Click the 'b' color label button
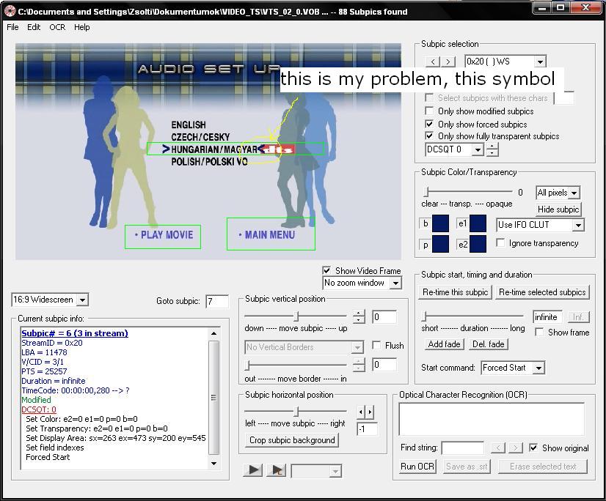This screenshot has height=501, width=606. (425, 223)
